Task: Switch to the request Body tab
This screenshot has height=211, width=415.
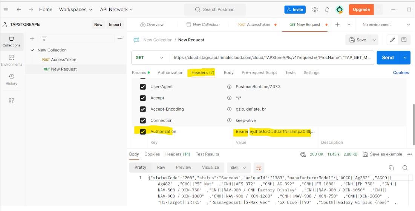Action: coord(229,72)
